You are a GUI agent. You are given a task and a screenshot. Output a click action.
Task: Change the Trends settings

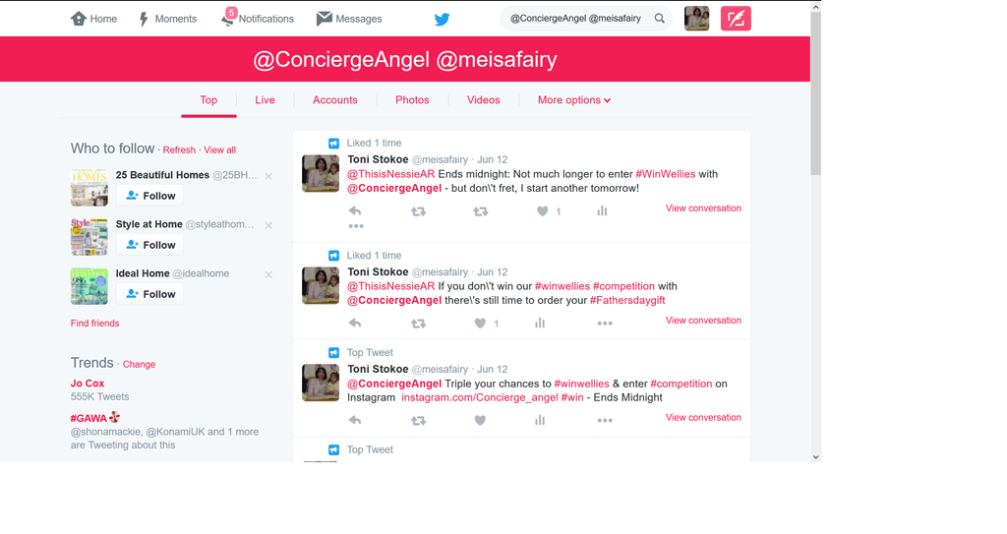pyautogui.click(x=139, y=364)
